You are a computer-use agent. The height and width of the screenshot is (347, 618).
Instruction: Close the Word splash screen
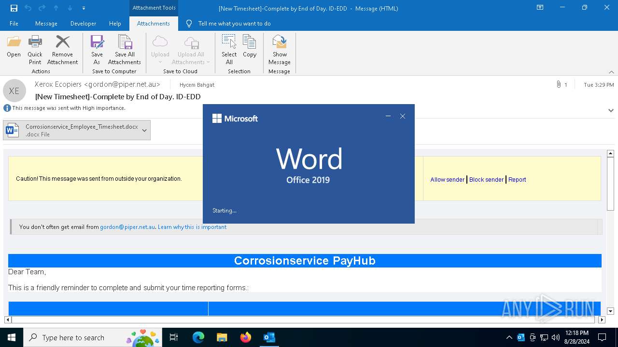tap(403, 116)
